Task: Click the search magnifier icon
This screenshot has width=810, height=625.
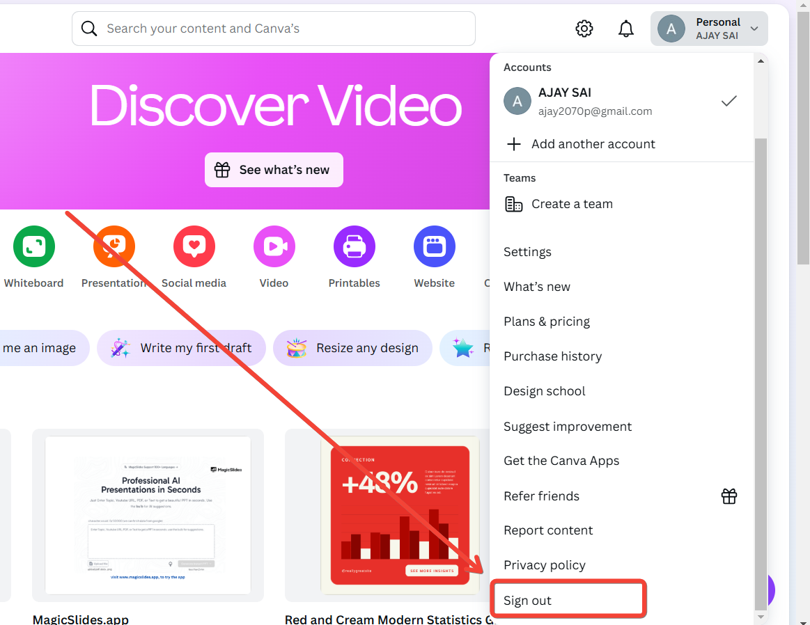Action: pyautogui.click(x=89, y=29)
